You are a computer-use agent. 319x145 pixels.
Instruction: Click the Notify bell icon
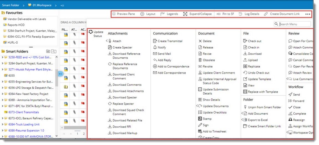pyautogui.click(x=155, y=48)
